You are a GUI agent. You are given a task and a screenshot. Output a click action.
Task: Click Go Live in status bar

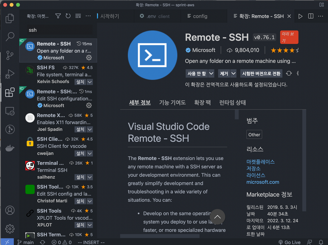289,242
